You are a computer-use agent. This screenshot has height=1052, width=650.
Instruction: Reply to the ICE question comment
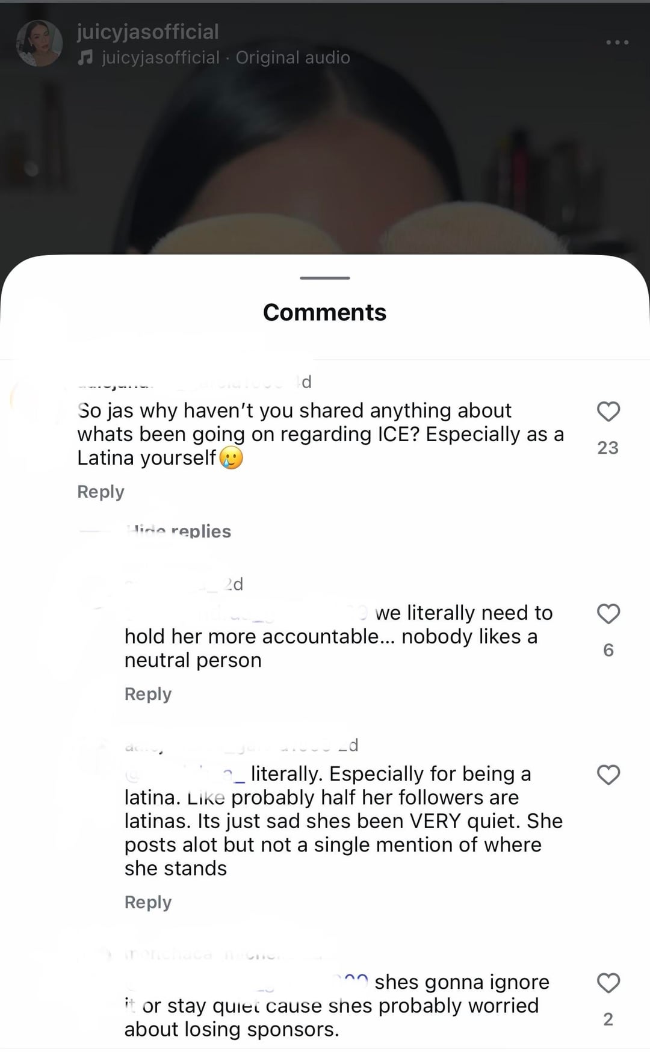pos(101,492)
